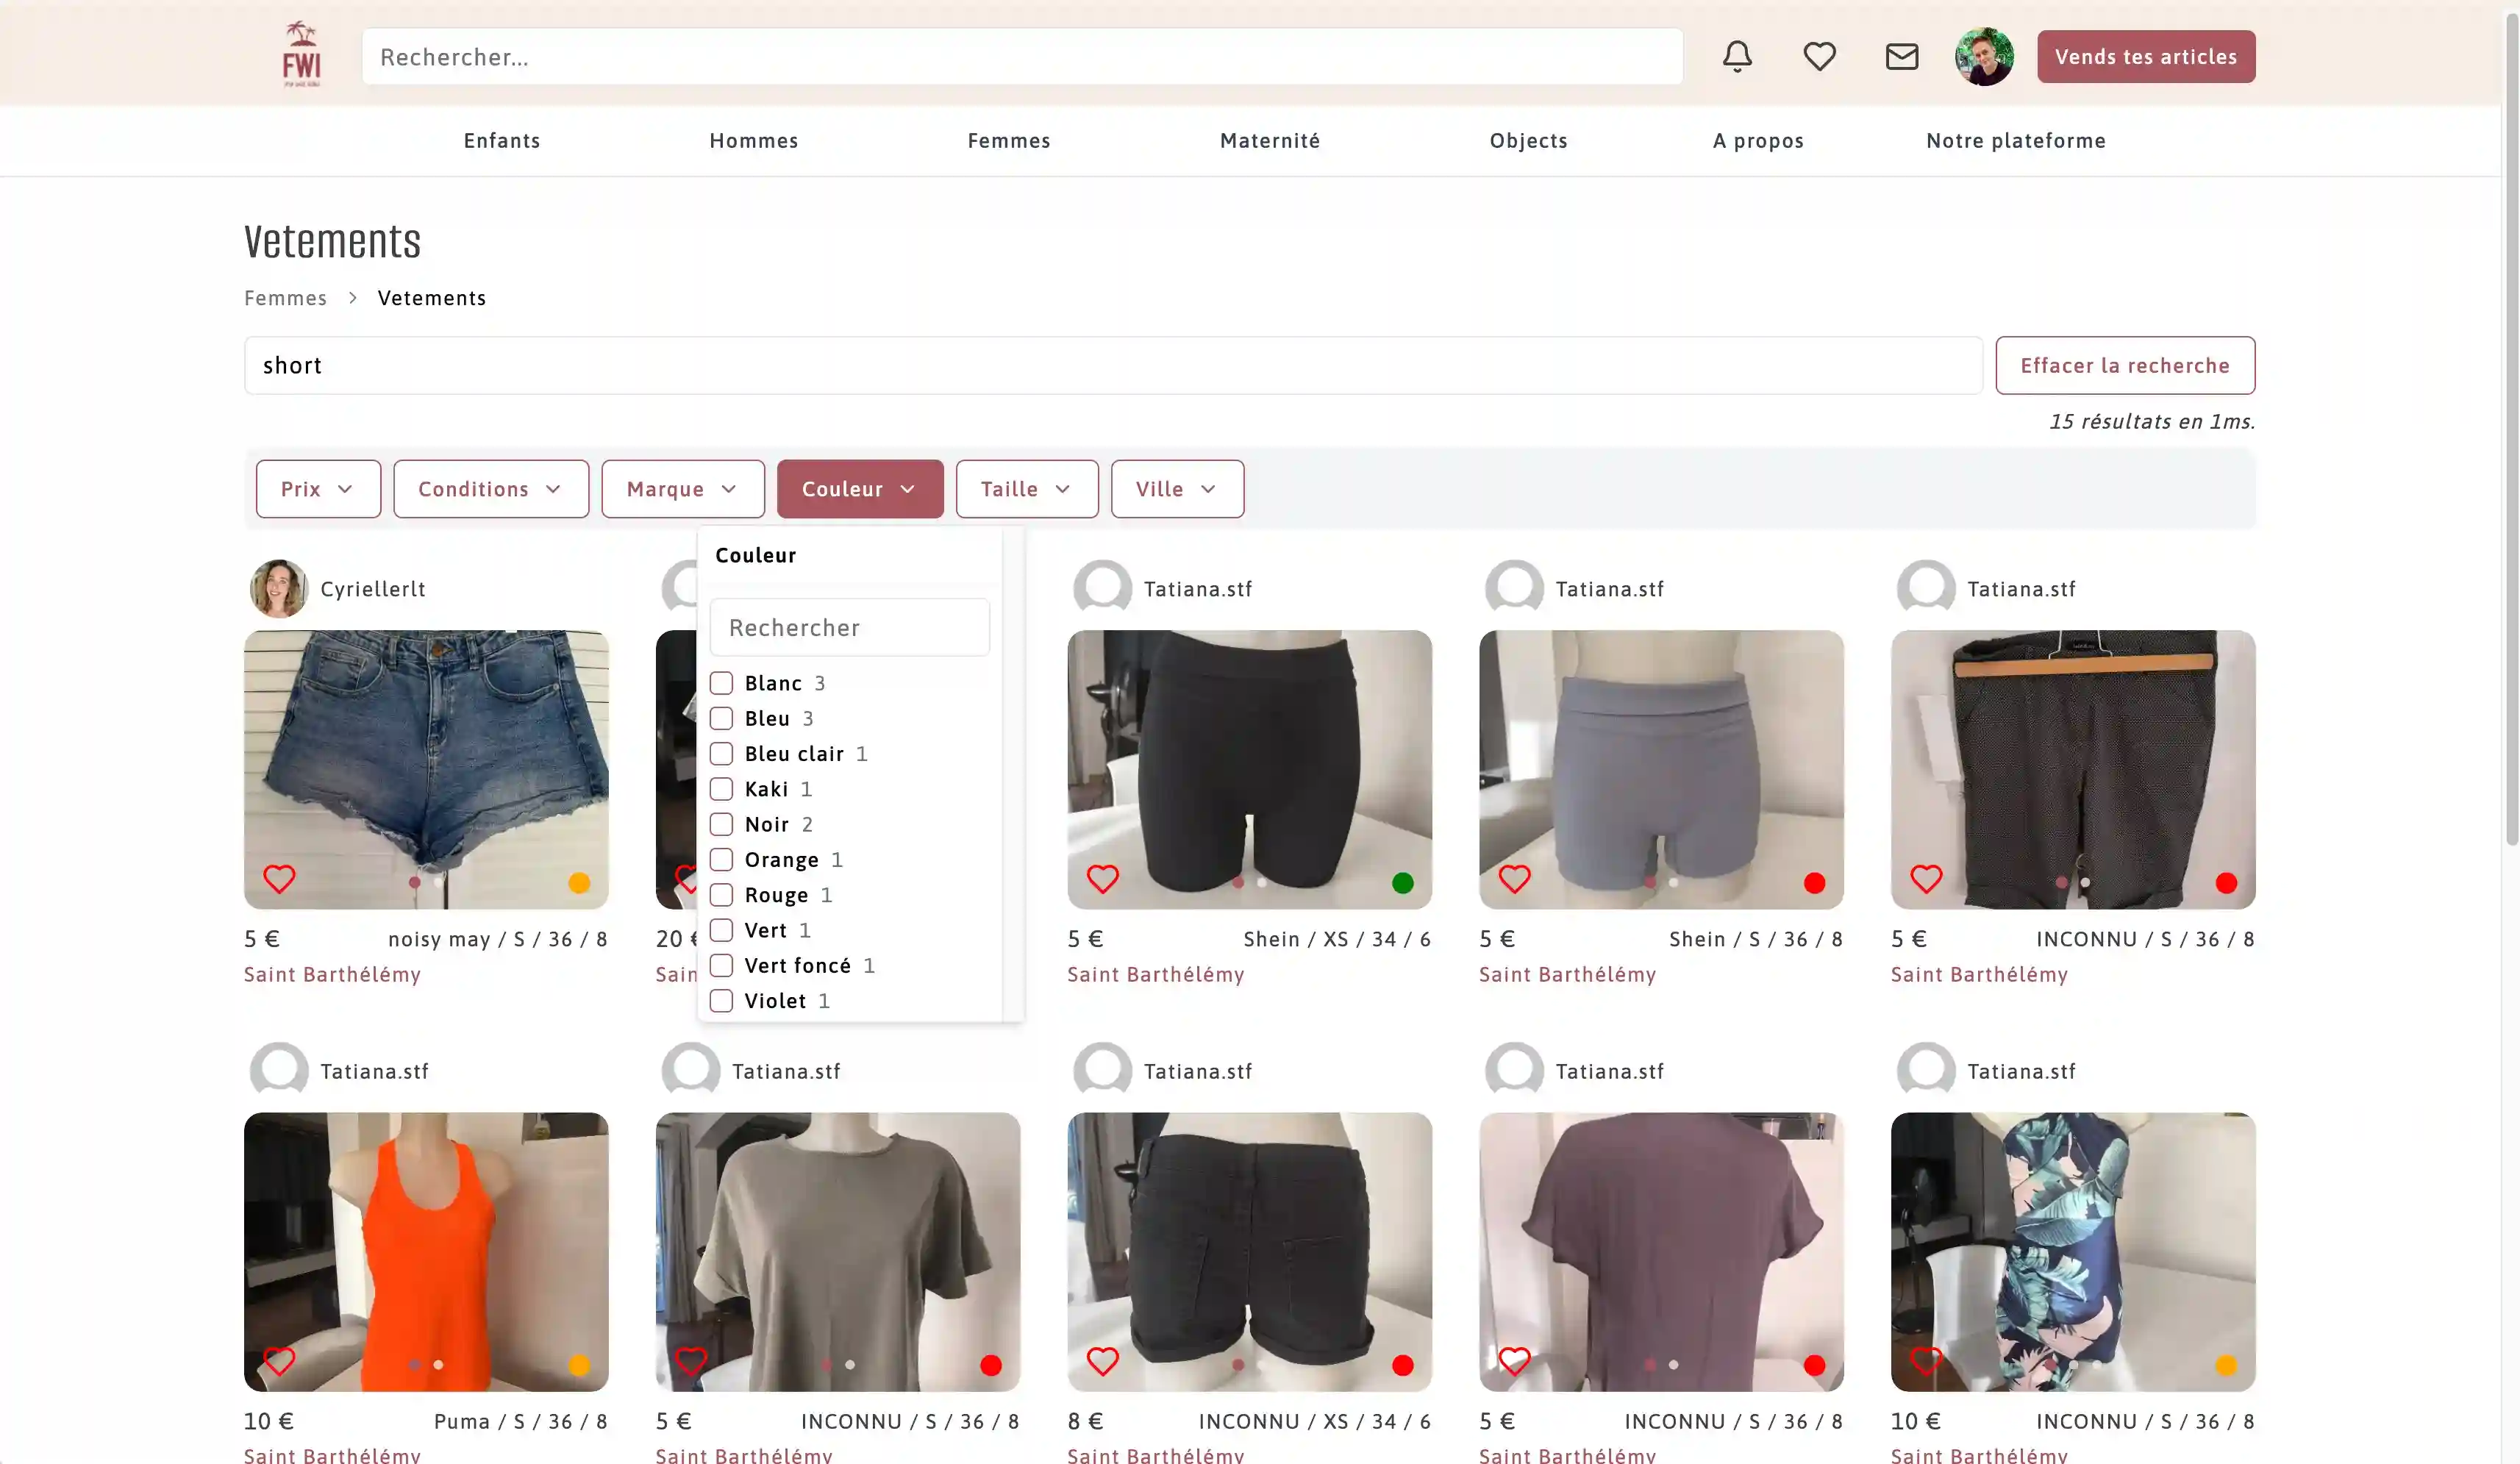2520x1464 pixels.
Task: Like the orange Puma top listing
Action: [x=279, y=1361]
